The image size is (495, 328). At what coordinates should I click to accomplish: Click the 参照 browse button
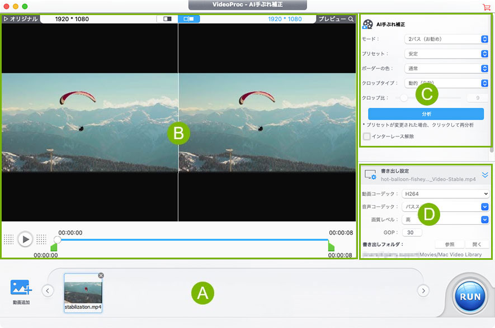click(449, 244)
